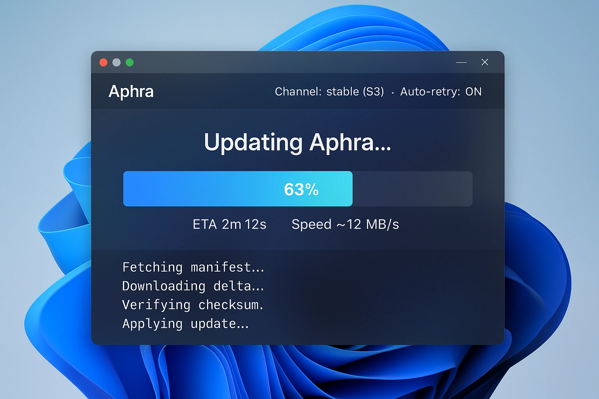Open the Channel: stable (S3) selector
This screenshot has height=399, width=599.
330,92
